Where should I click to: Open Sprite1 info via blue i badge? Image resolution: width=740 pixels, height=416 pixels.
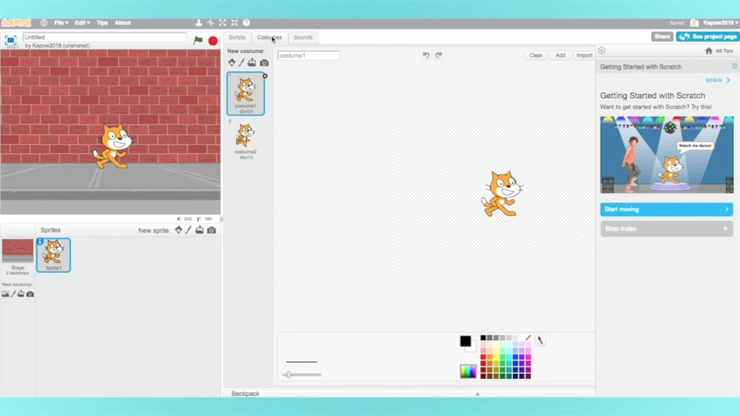click(x=40, y=242)
